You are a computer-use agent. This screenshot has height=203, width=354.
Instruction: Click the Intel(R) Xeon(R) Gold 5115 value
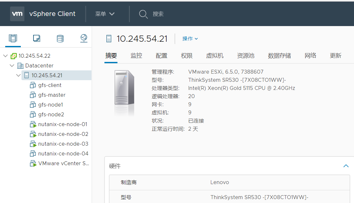241,88
